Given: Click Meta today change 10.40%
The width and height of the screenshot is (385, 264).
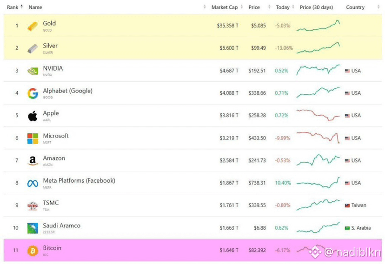Looking at the screenshot, I should click(283, 183).
